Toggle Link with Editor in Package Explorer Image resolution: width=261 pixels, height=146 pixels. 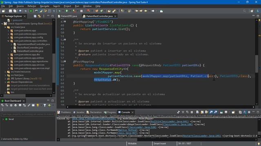pos(39,16)
